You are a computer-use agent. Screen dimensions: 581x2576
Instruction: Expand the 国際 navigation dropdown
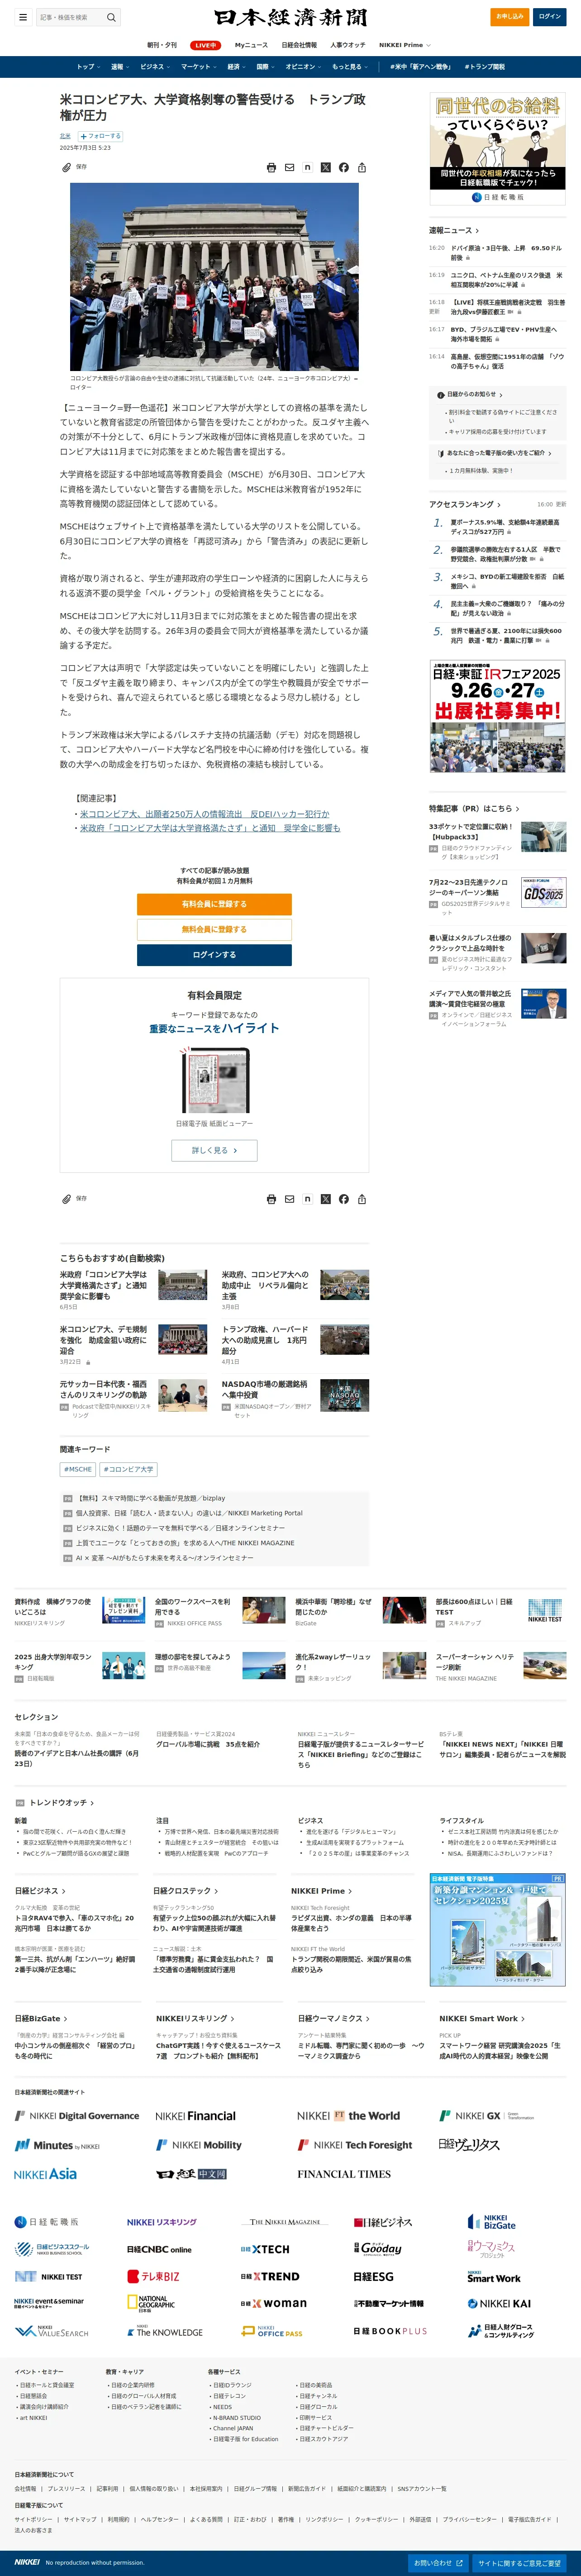pos(266,67)
